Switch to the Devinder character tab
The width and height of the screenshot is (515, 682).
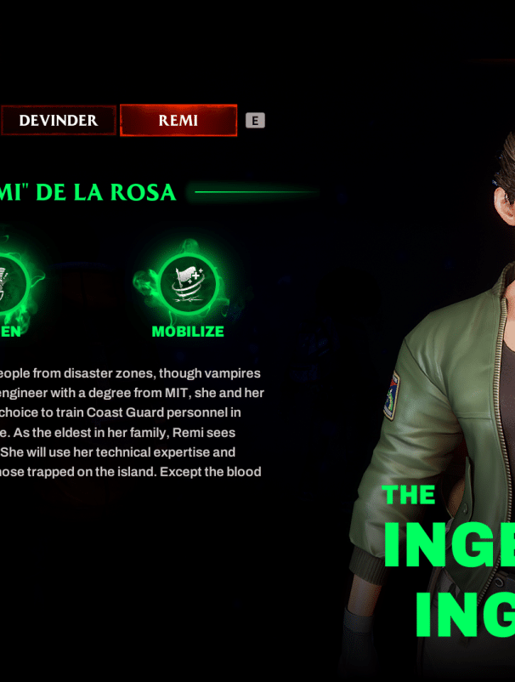pyautogui.click(x=59, y=121)
